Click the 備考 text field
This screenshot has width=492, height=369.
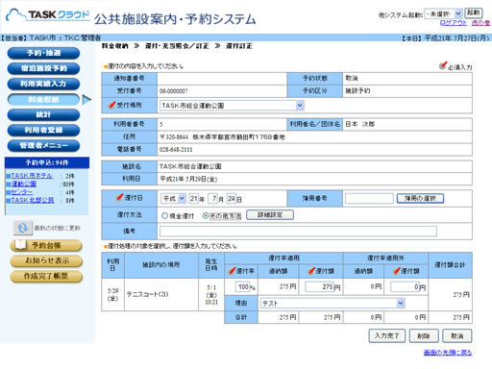298,232
